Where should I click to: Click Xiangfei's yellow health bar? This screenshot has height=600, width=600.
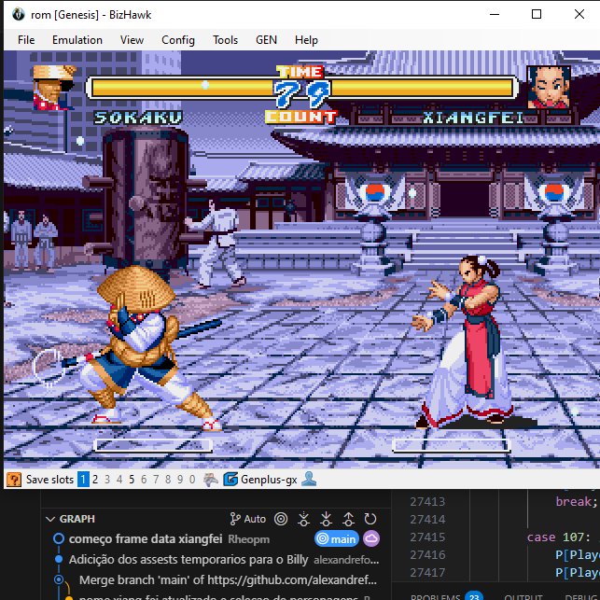click(422, 88)
